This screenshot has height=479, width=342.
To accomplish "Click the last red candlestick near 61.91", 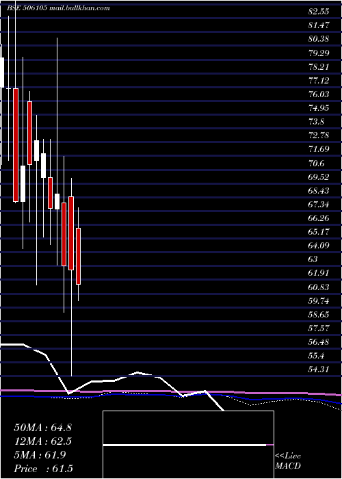I will pyautogui.click(x=79, y=256).
